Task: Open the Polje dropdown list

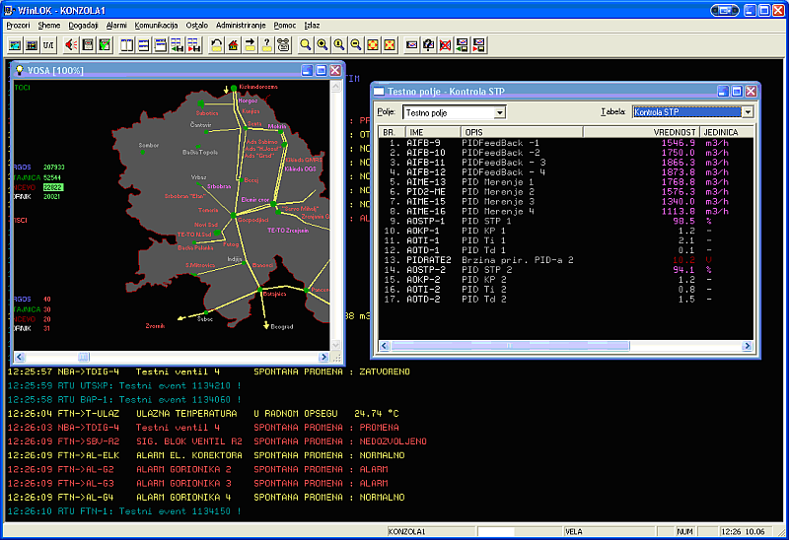Action: [500, 112]
